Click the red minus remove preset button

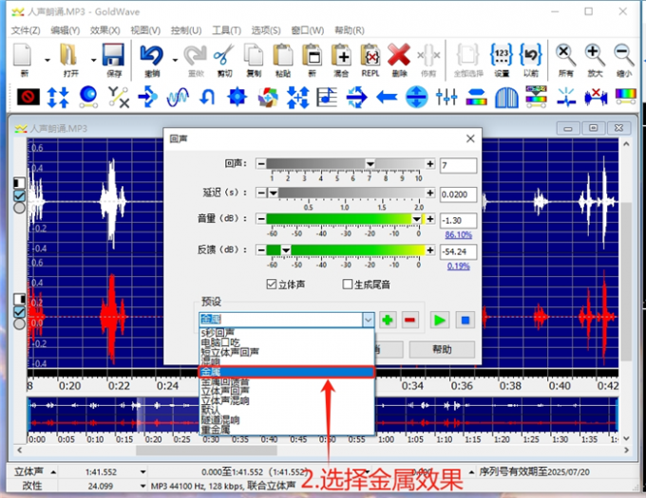point(410,320)
